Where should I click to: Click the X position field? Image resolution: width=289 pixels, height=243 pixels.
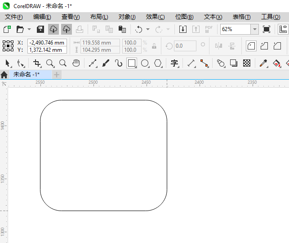[x=47, y=43]
